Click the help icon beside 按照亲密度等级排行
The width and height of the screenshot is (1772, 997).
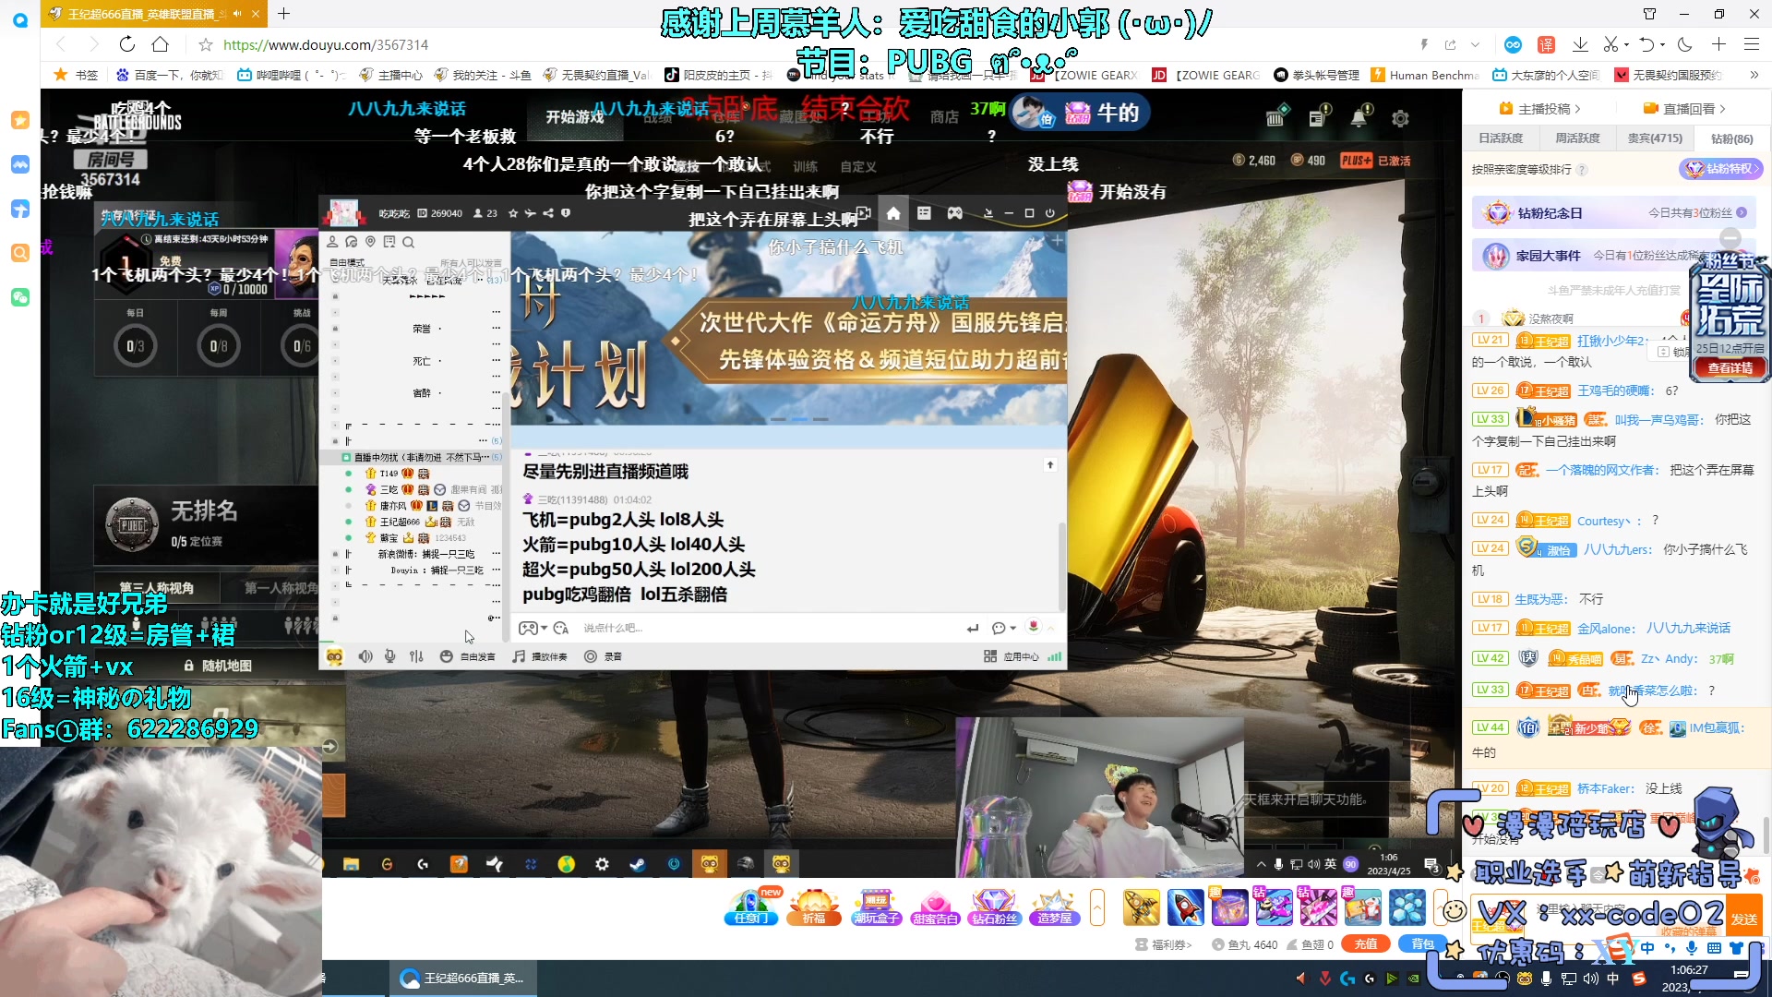(1582, 170)
